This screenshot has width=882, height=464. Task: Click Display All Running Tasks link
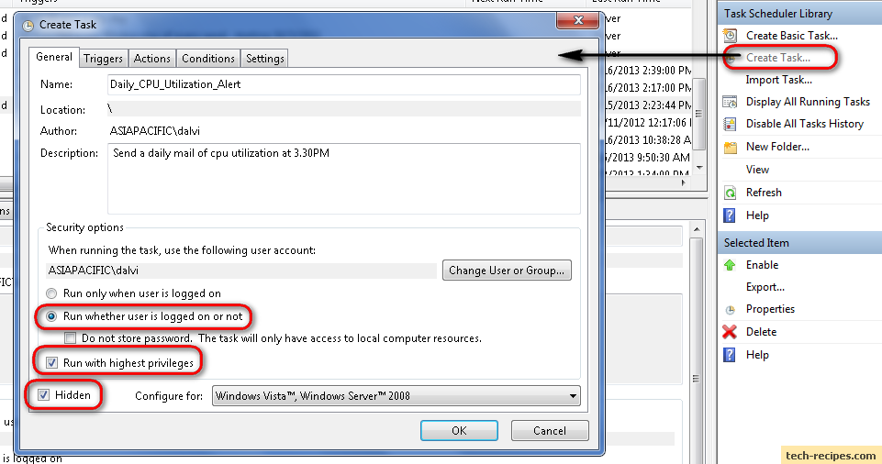[x=808, y=102]
